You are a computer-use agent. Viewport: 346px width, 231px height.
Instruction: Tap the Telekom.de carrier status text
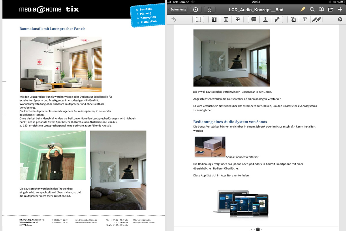[x=181, y=2]
